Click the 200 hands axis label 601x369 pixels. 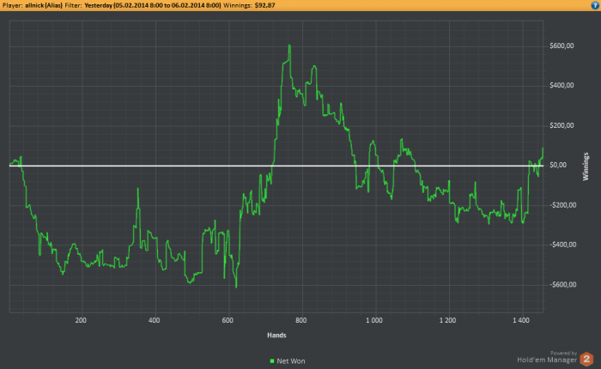click(x=81, y=320)
